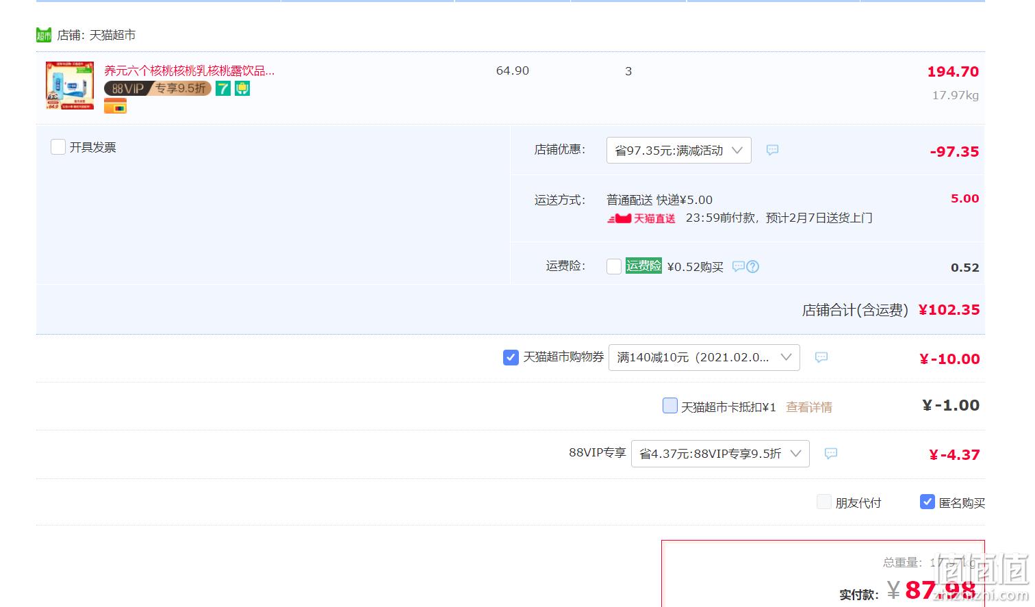Uncheck the 匿名购买 checkbox
The width and height of the screenshot is (1035, 607).
(928, 502)
